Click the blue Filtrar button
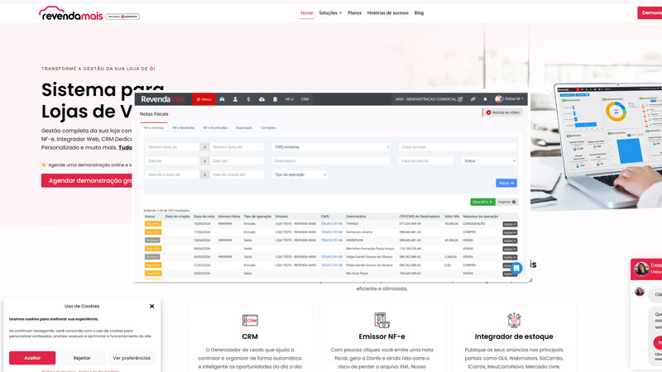Viewport: 662px width, 372px height. click(x=506, y=183)
